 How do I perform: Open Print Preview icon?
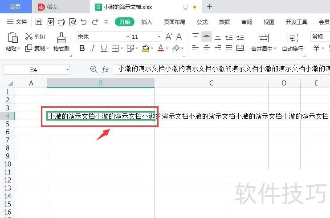pos(73,22)
